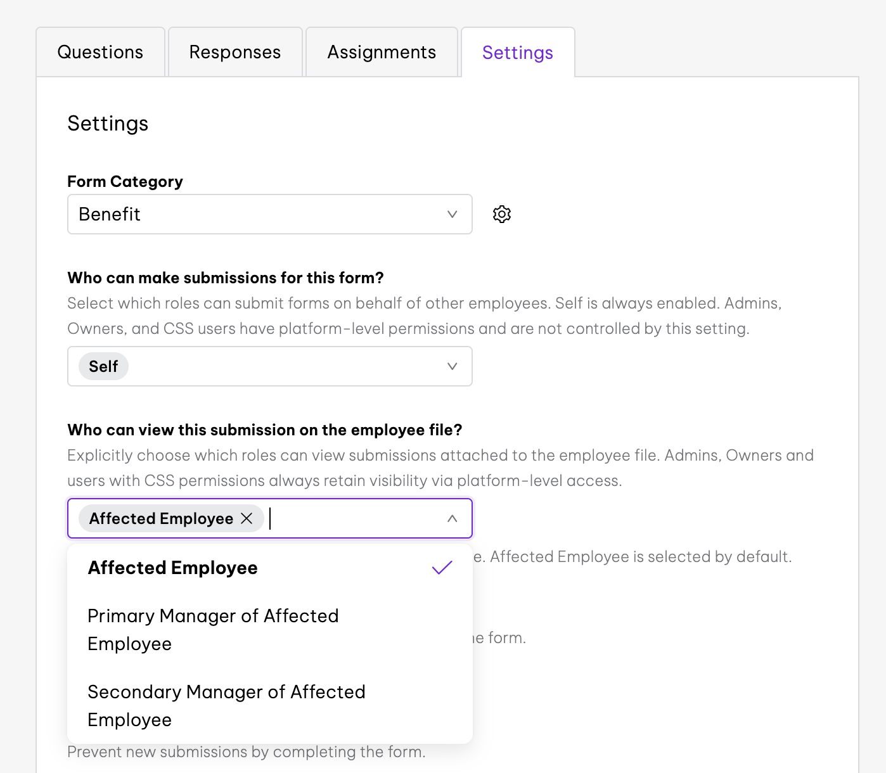Select the Settings tab

(x=517, y=53)
